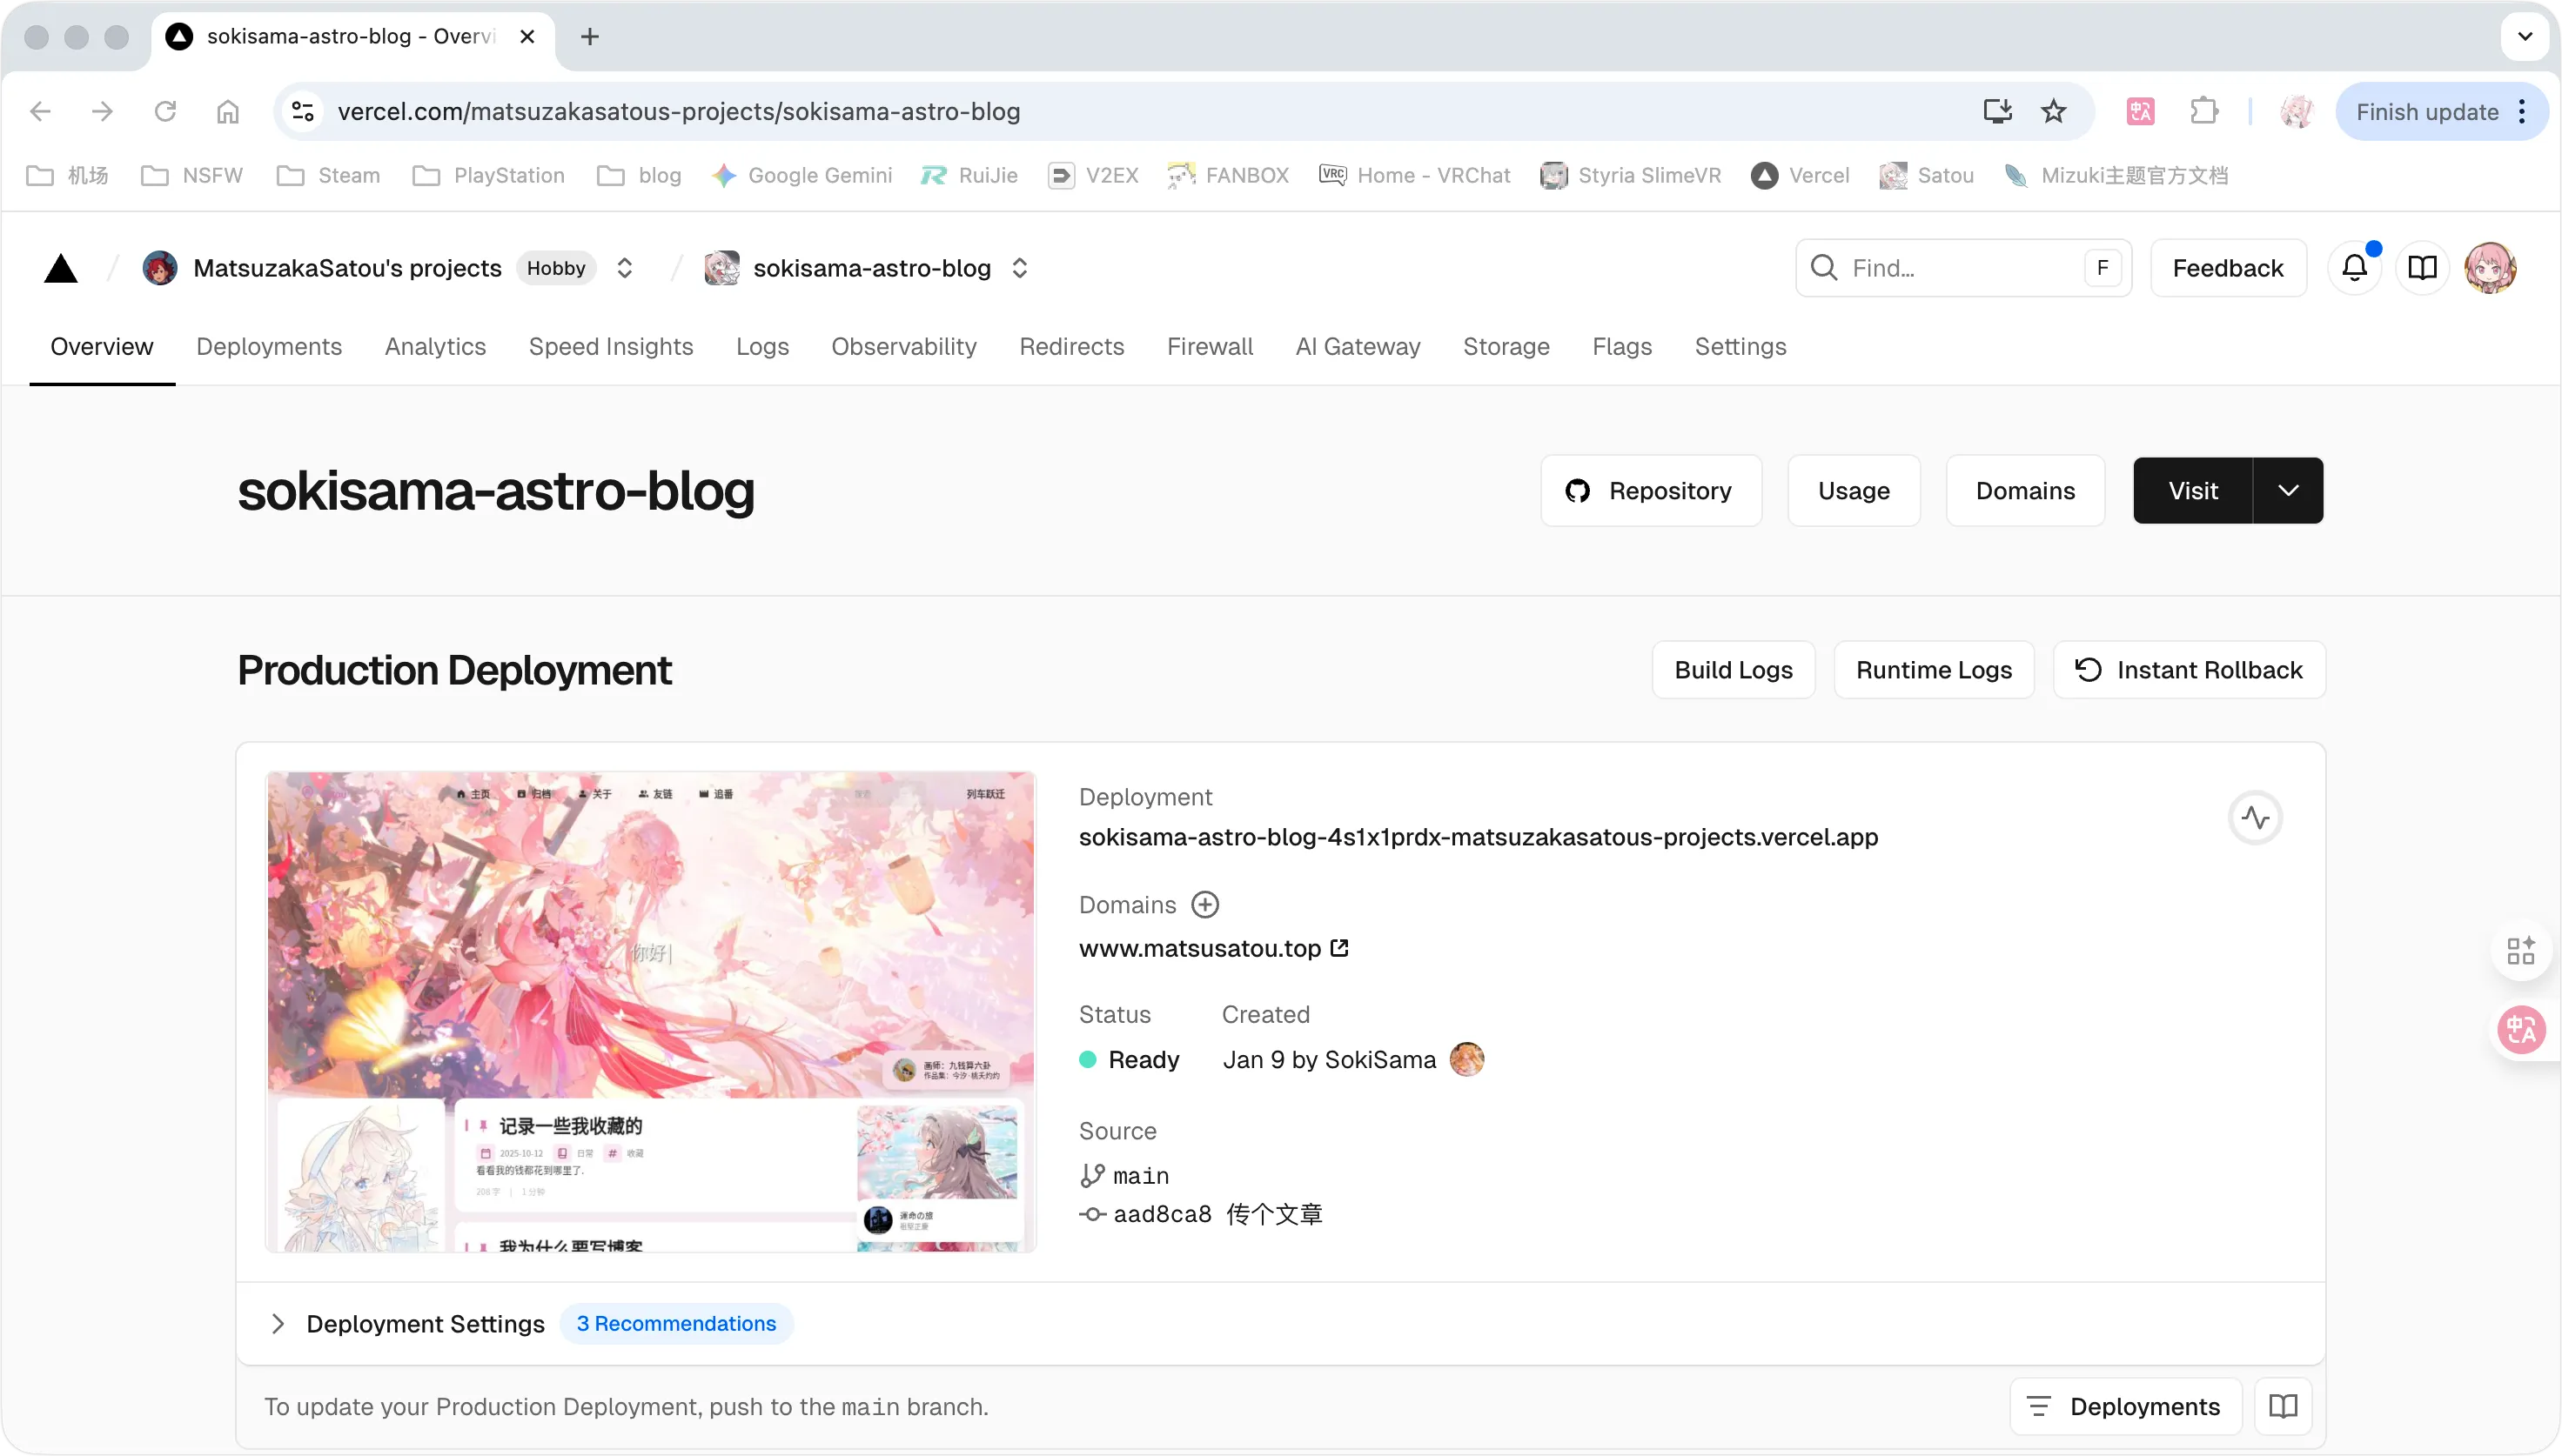
Task: Open the dropdown arrow beside Visit
Action: pos(2288,491)
